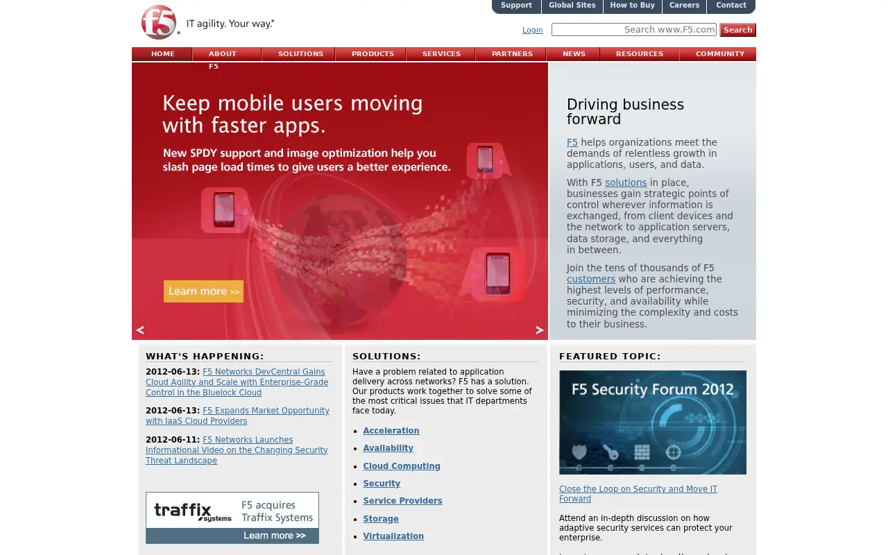Open the Security solution link

click(382, 484)
